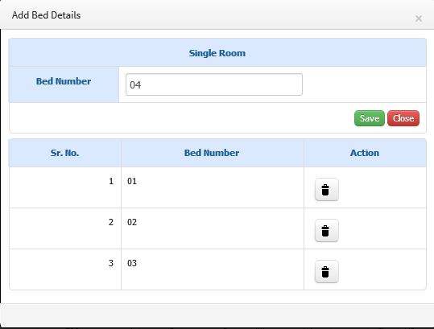Screen dimensions: 434x329
Task: Click the Add Bed Details title text
Action: coord(46,15)
